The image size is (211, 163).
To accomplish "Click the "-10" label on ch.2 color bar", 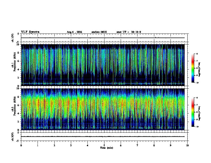I will coord(197,127).
